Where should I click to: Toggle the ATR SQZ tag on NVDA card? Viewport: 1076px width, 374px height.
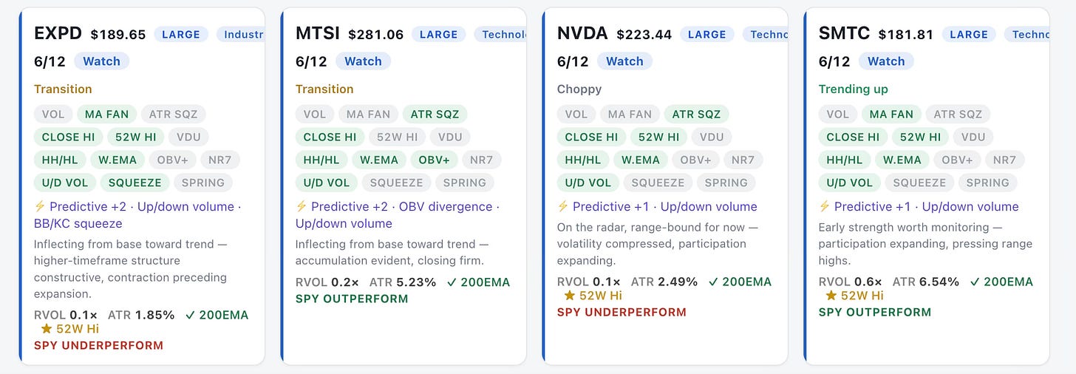point(696,114)
